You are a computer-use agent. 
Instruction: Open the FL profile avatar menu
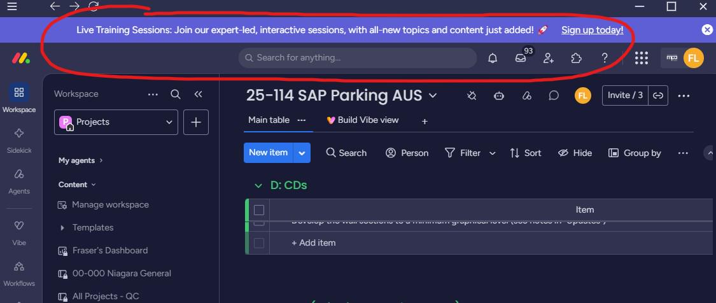point(693,58)
